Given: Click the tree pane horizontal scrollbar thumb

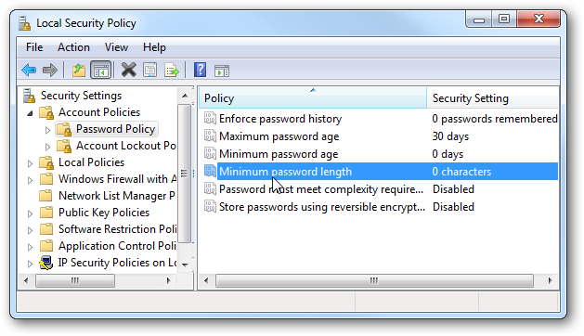Looking at the screenshot, I should click(75, 280).
